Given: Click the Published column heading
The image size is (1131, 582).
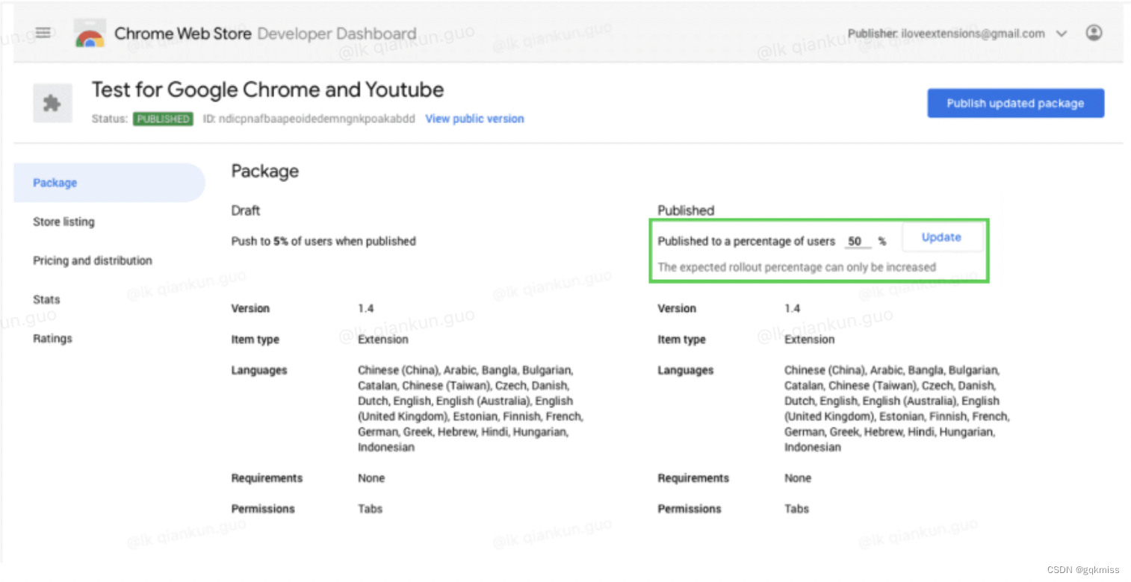Looking at the screenshot, I should coord(686,210).
